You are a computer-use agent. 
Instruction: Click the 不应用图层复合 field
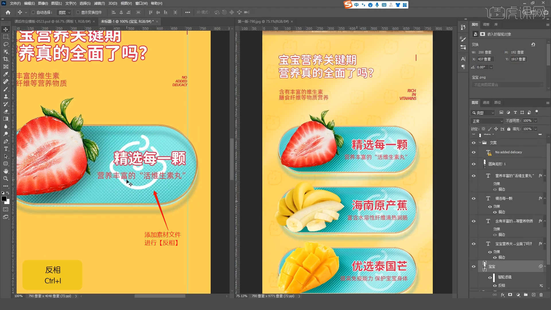[507, 85]
